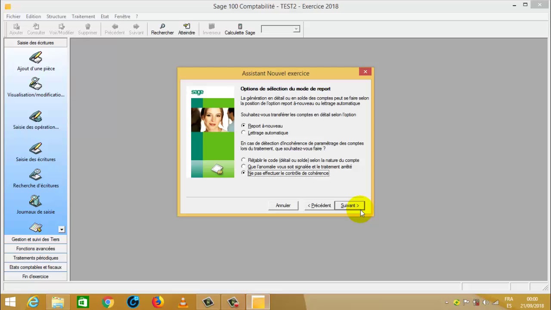Open the Fichier menu

pyautogui.click(x=13, y=16)
